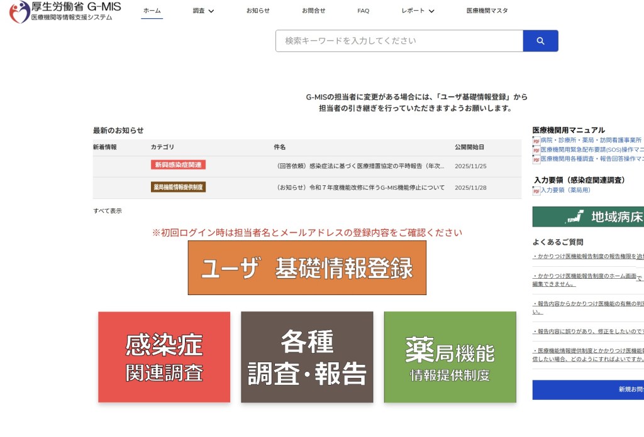Expand the レポート dropdown menu
This screenshot has height=437, width=644.
(418, 11)
